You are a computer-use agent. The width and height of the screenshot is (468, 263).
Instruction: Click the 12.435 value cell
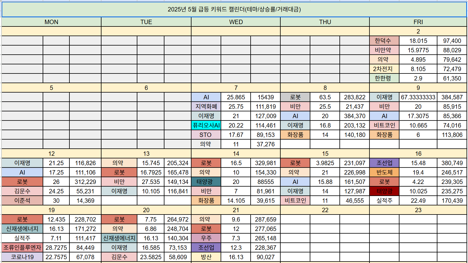pos(56,220)
